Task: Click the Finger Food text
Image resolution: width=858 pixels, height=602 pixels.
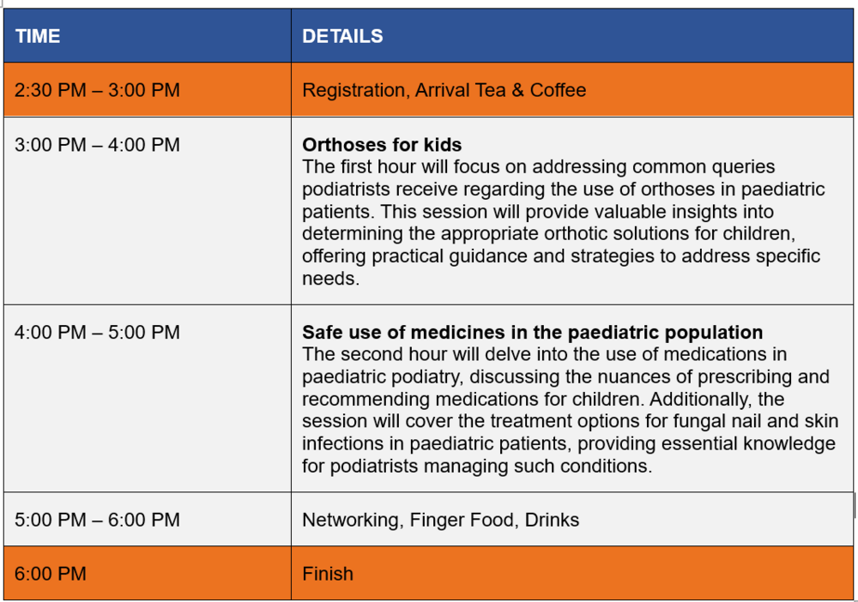Action: tap(459, 520)
